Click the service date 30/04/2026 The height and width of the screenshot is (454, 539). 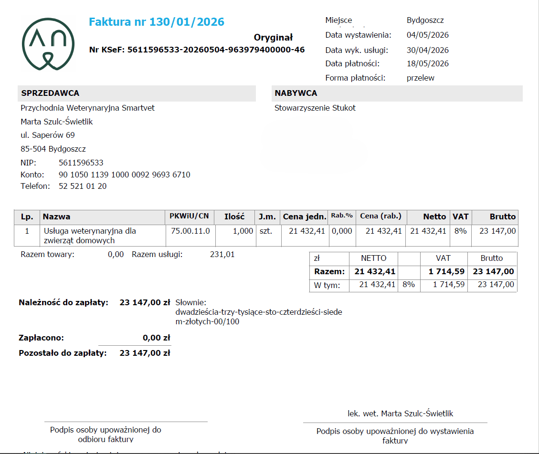428,50
